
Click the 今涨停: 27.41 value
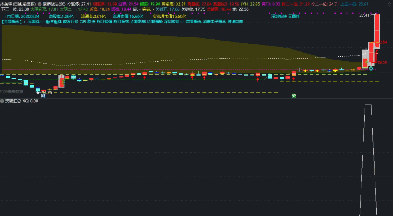point(79,4)
